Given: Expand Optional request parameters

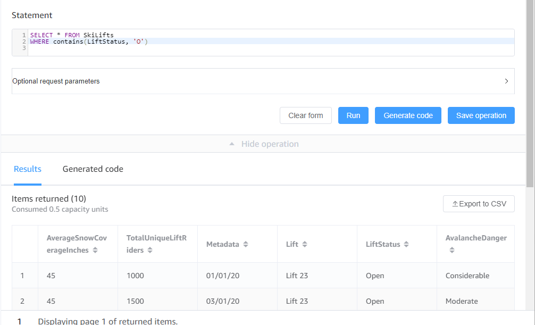Looking at the screenshot, I should 506,81.
